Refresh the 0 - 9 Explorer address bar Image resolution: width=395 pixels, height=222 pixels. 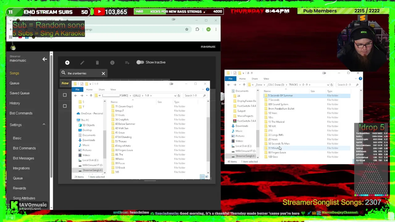click(x=331, y=85)
